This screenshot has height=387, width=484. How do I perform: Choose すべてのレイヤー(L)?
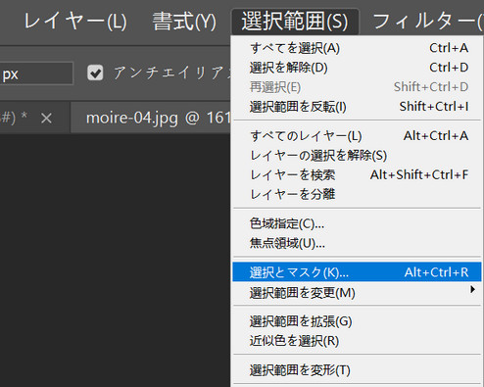tap(357, 135)
